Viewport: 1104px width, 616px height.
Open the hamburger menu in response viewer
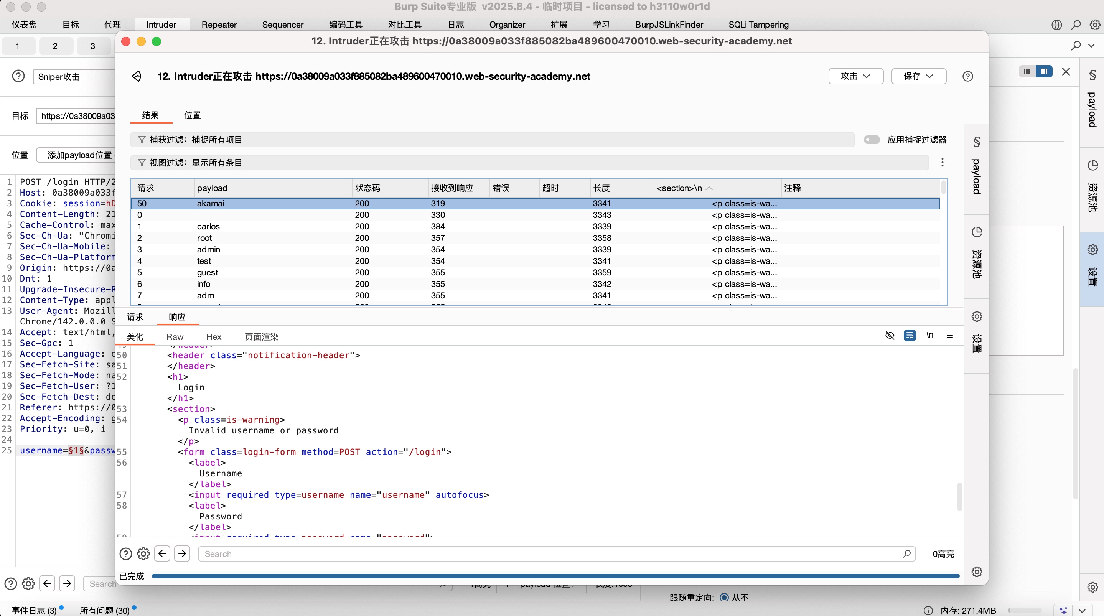[x=950, y=335]
